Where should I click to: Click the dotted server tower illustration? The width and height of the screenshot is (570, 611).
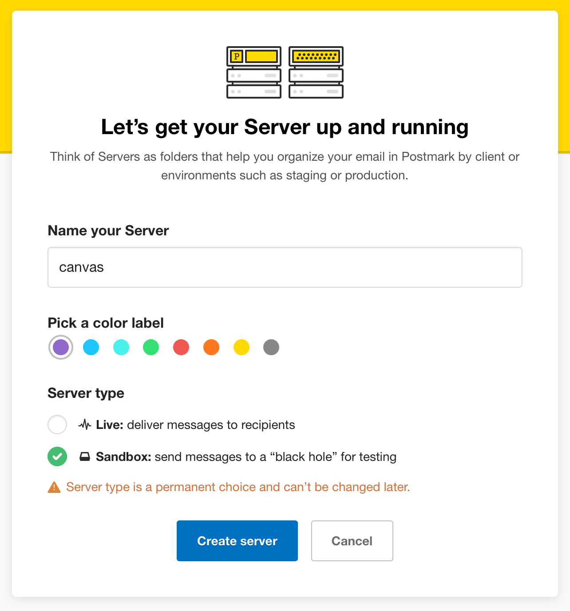(x=316, y=72)
